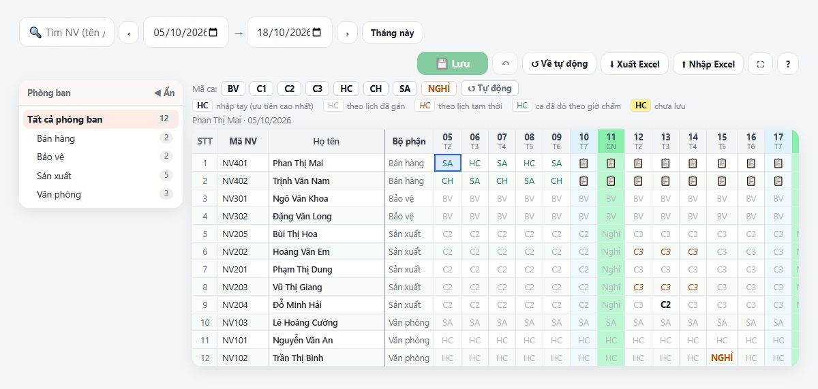
Task: Select Hoàng Văn Em's C3 cell on day 12
Action: [x=639, y=251]
